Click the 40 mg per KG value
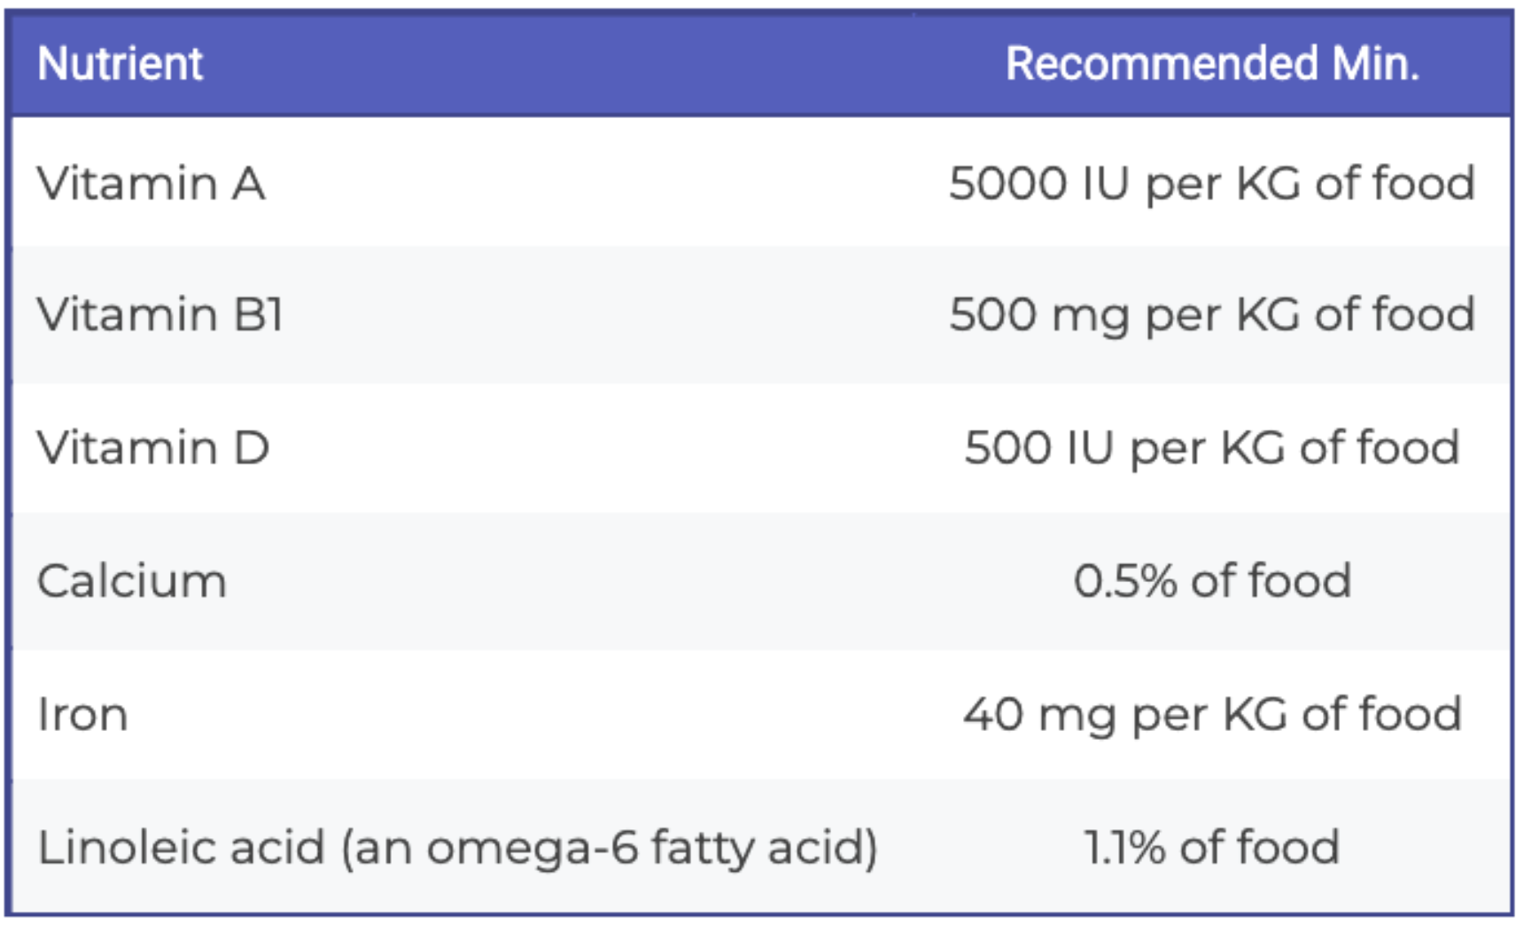 [1211, 715]
